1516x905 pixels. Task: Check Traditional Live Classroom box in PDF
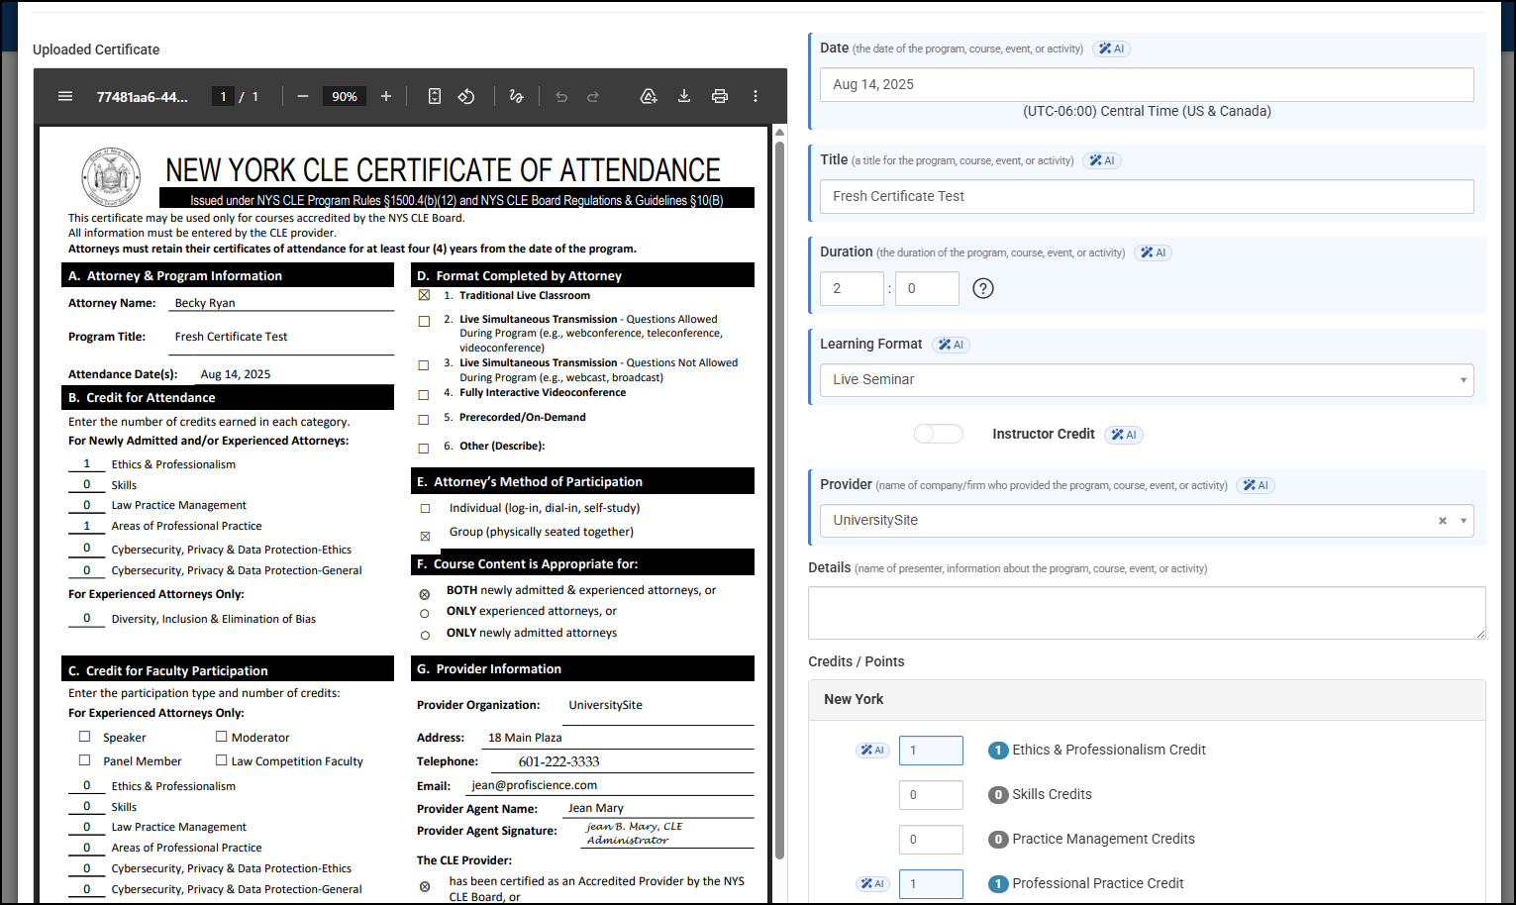point(424,295)
